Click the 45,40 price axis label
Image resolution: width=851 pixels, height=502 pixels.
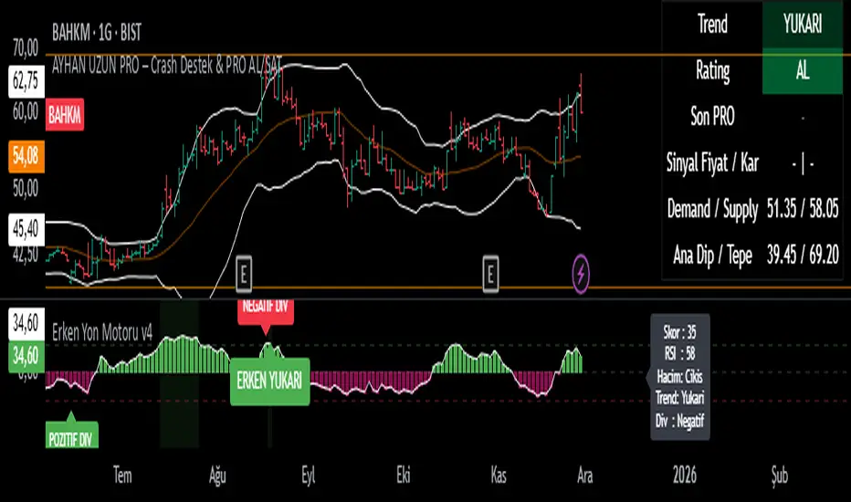point(26,229)
